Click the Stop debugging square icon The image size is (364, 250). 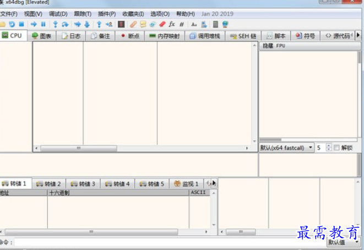(21, 24)
